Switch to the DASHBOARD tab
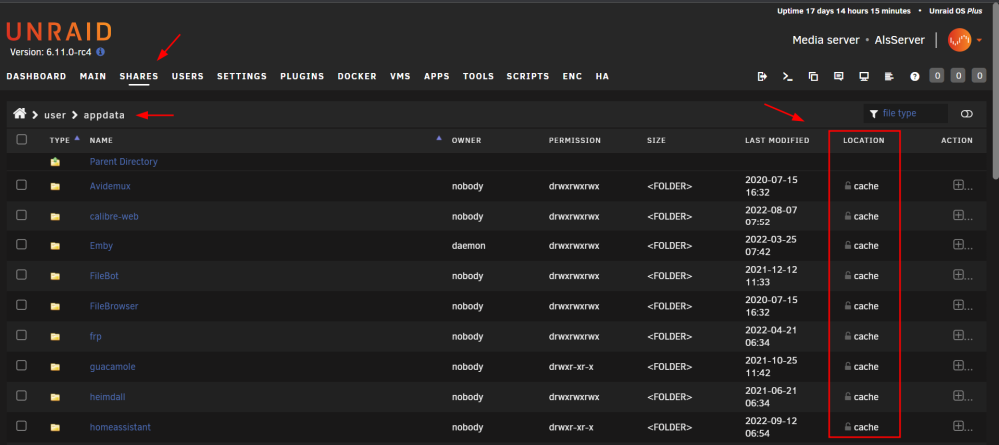This screenshot has height=445, width=999. [x=36, y=76]
